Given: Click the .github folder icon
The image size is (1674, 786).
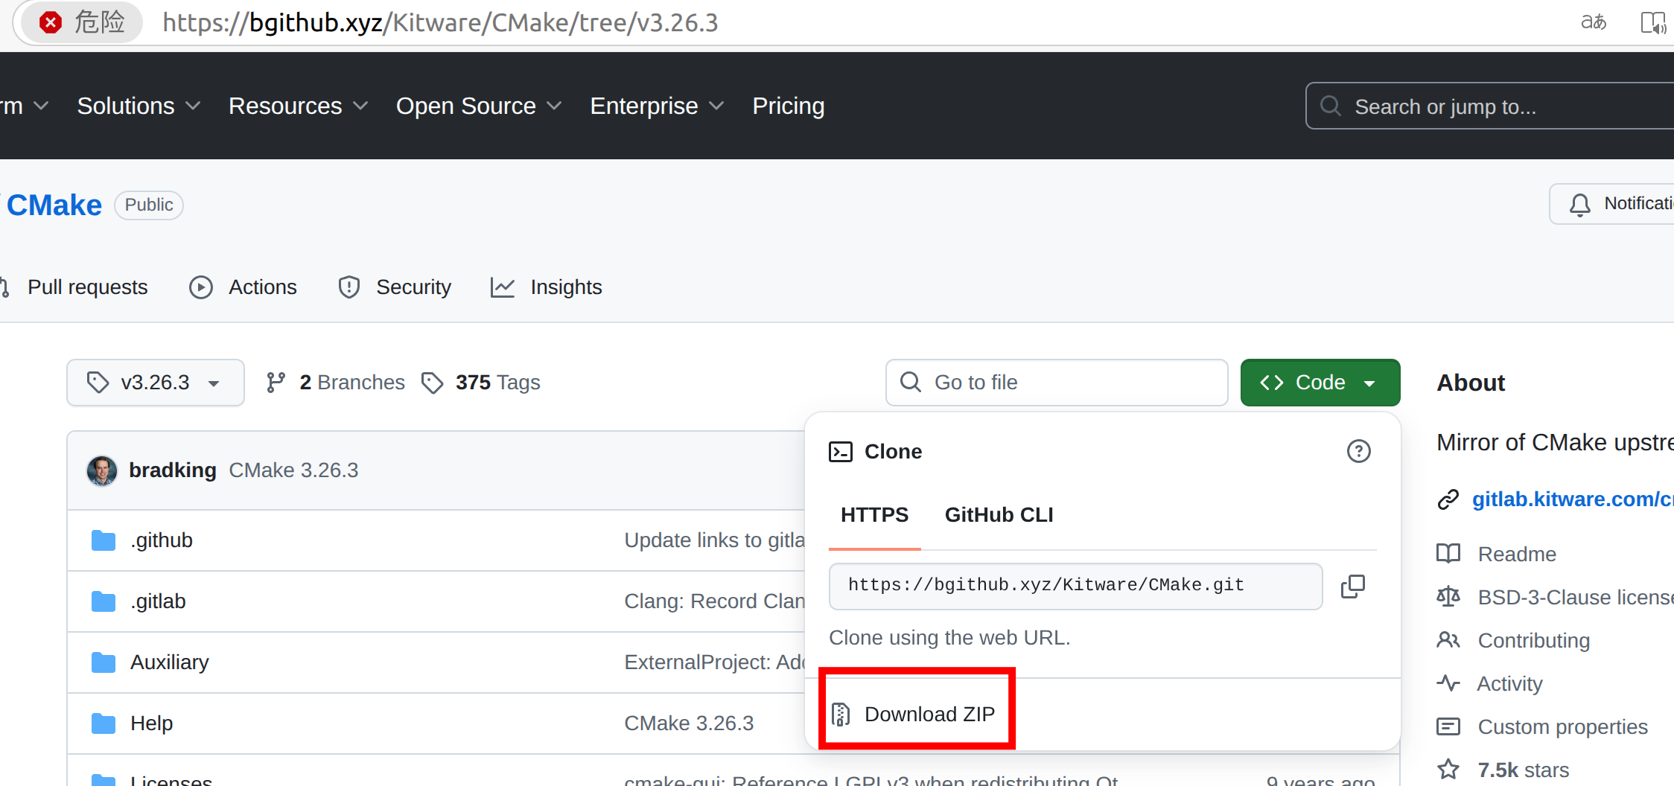Looking at the screenshot, I should click(x=104, y=540).
